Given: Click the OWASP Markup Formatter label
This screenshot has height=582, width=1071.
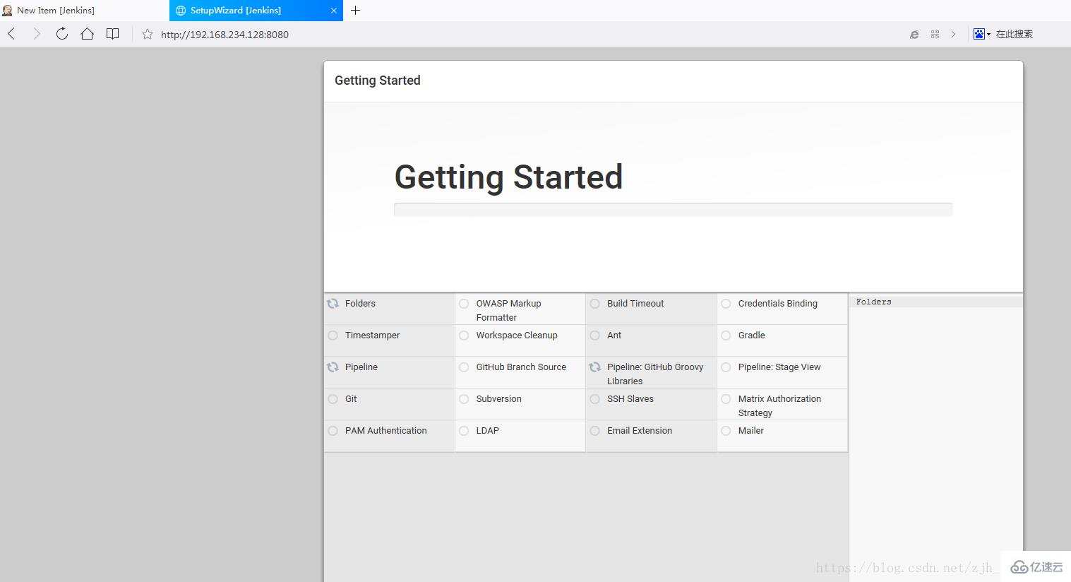Looking at the screenshot, I should pos(508,311).
